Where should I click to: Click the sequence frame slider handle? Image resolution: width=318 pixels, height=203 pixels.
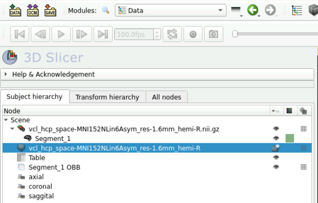click(235, 34)
